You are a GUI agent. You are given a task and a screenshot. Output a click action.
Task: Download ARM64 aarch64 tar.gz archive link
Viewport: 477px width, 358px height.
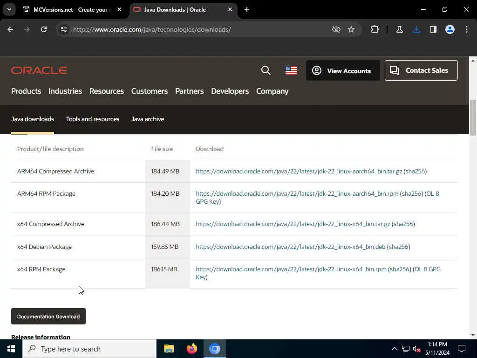[299, 171]
